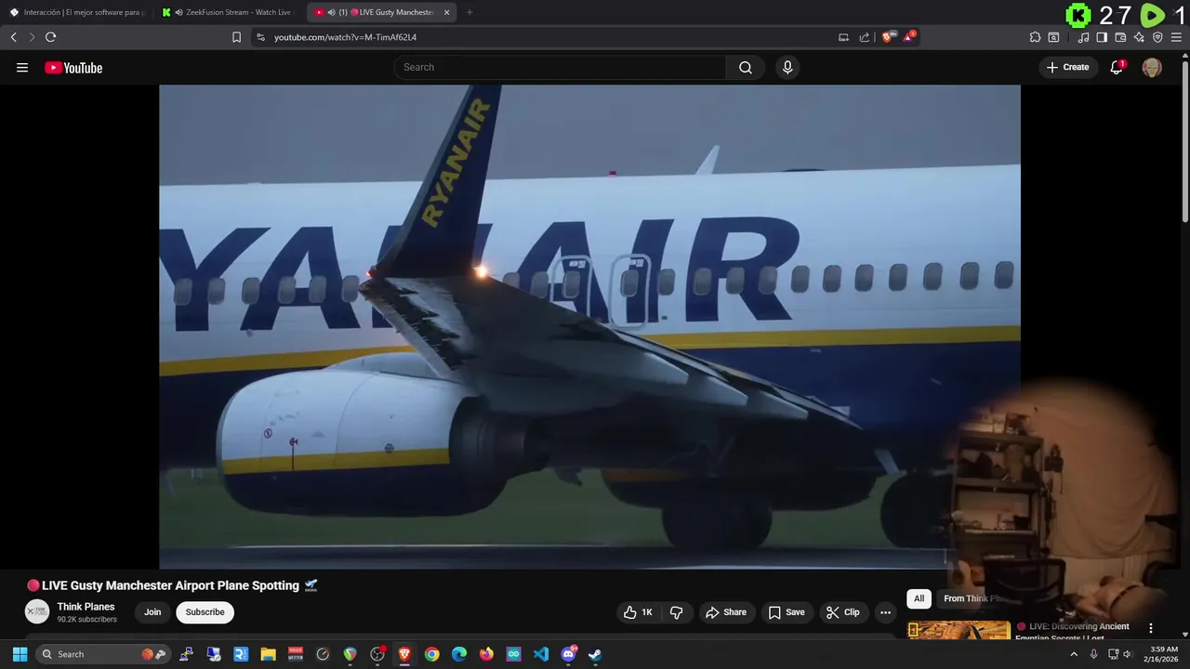This screenshot has height=669, width=1190.
Task: Open Think Planes channel name link
Action: coord(86,607)
